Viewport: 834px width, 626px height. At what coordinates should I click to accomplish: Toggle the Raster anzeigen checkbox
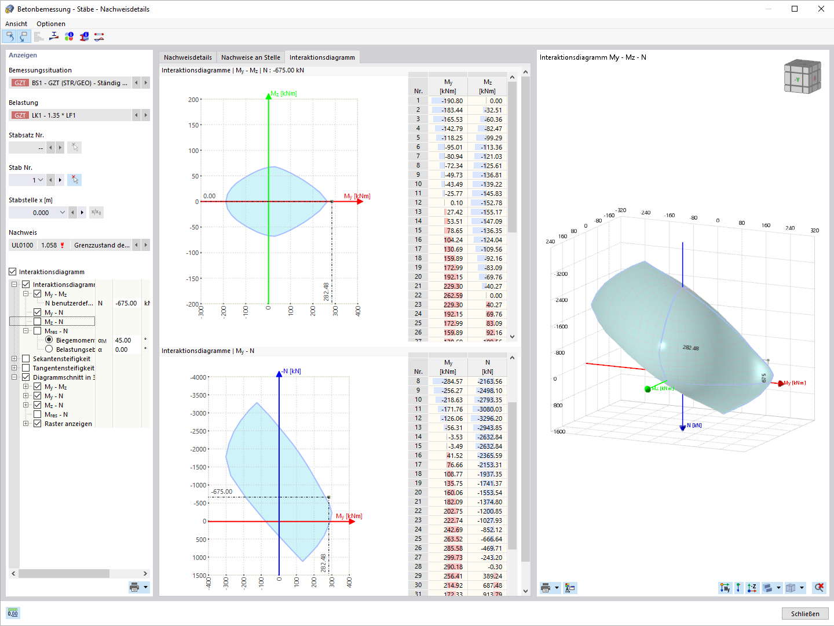(38, 424)
